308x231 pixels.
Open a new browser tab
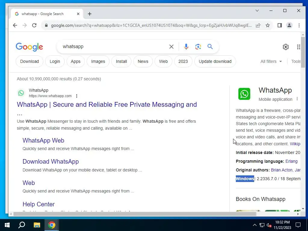90,14
